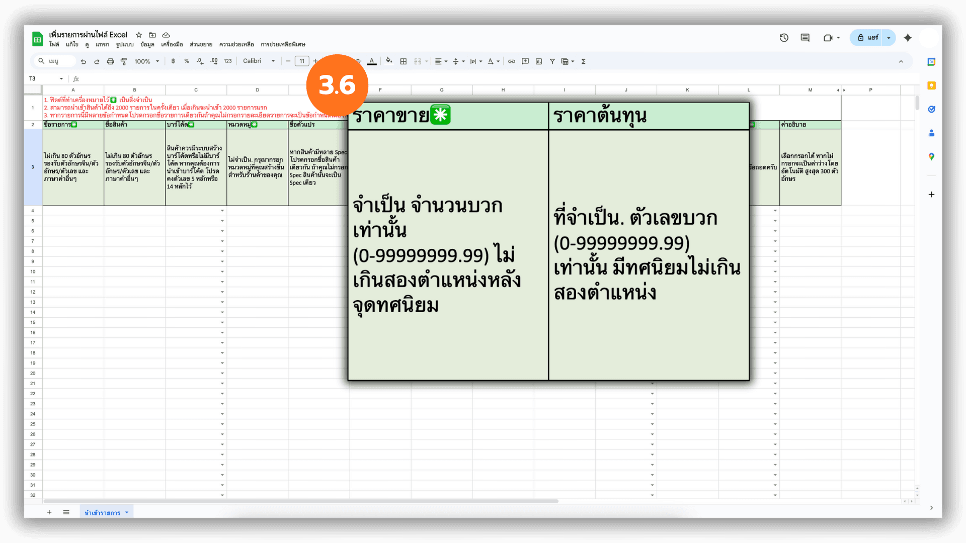Click the borders icon in toolbar
This screenshot has height=543, width=966.
click(404, 61)
